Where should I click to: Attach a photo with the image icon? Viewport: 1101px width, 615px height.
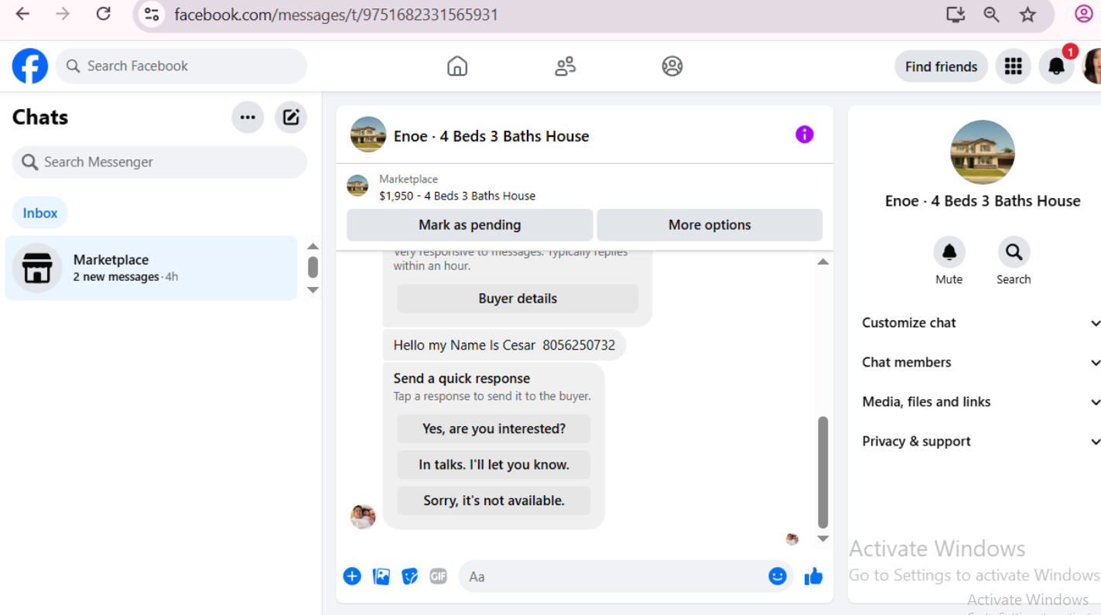point(381,576)
